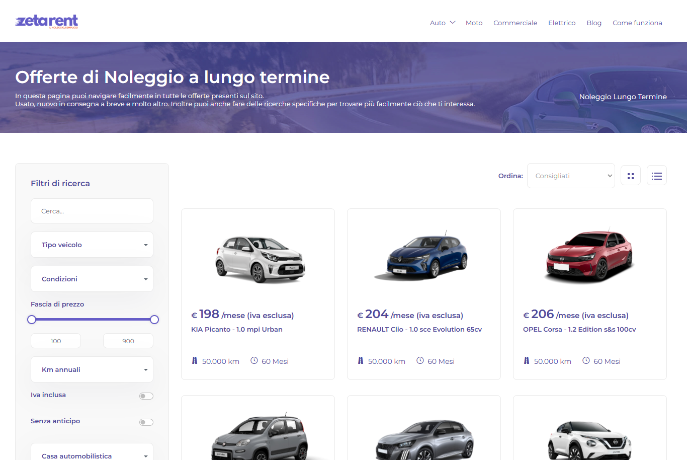Click the clock icon on RENAULT Clio card
This screenshot has width=687, height=460.
(420, 361)
